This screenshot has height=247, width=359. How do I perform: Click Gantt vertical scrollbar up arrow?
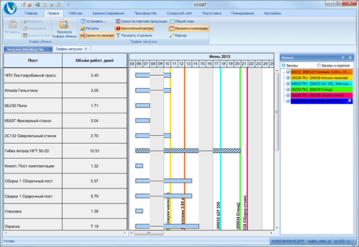coord(277,70)
